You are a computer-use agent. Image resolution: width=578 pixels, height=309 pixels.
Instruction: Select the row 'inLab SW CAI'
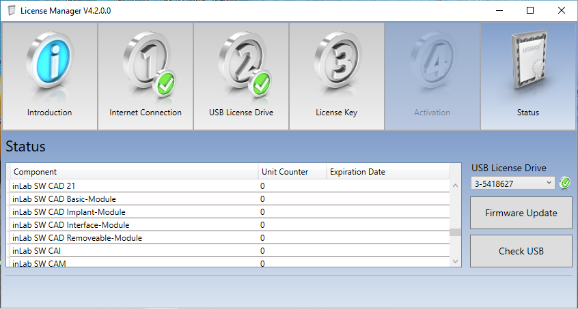pyautogui.click(x=230, y=250)
